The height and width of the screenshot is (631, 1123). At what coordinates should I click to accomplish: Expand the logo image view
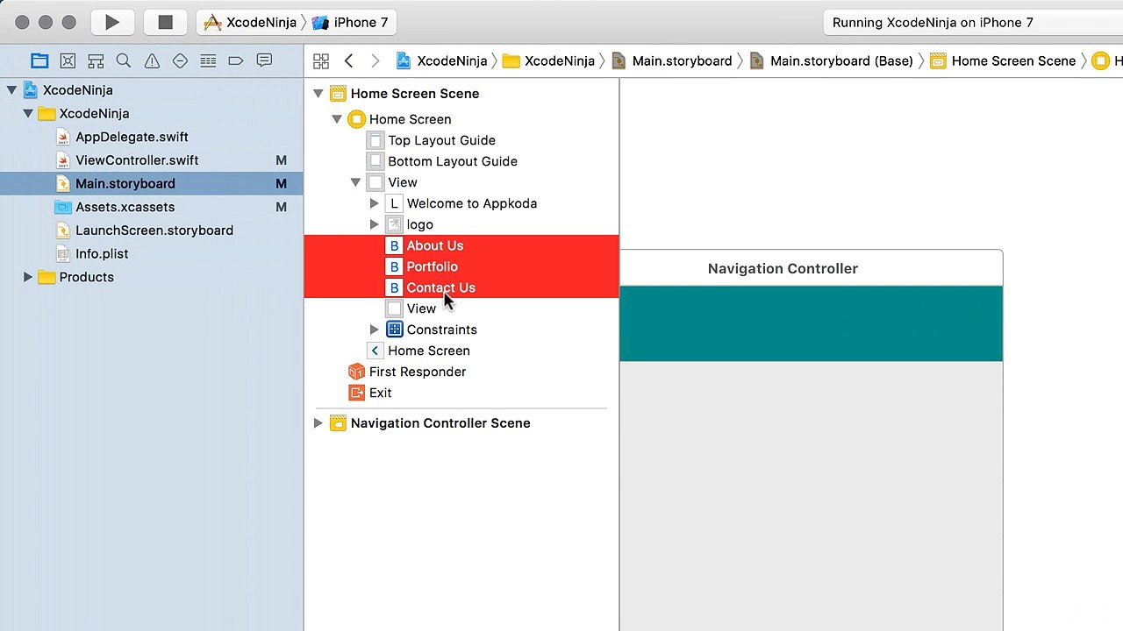point(375,224)
